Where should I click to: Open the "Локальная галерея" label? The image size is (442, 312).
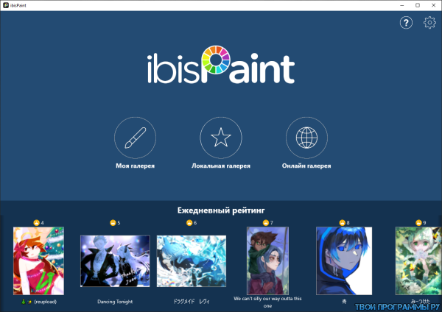coord(221,166)
